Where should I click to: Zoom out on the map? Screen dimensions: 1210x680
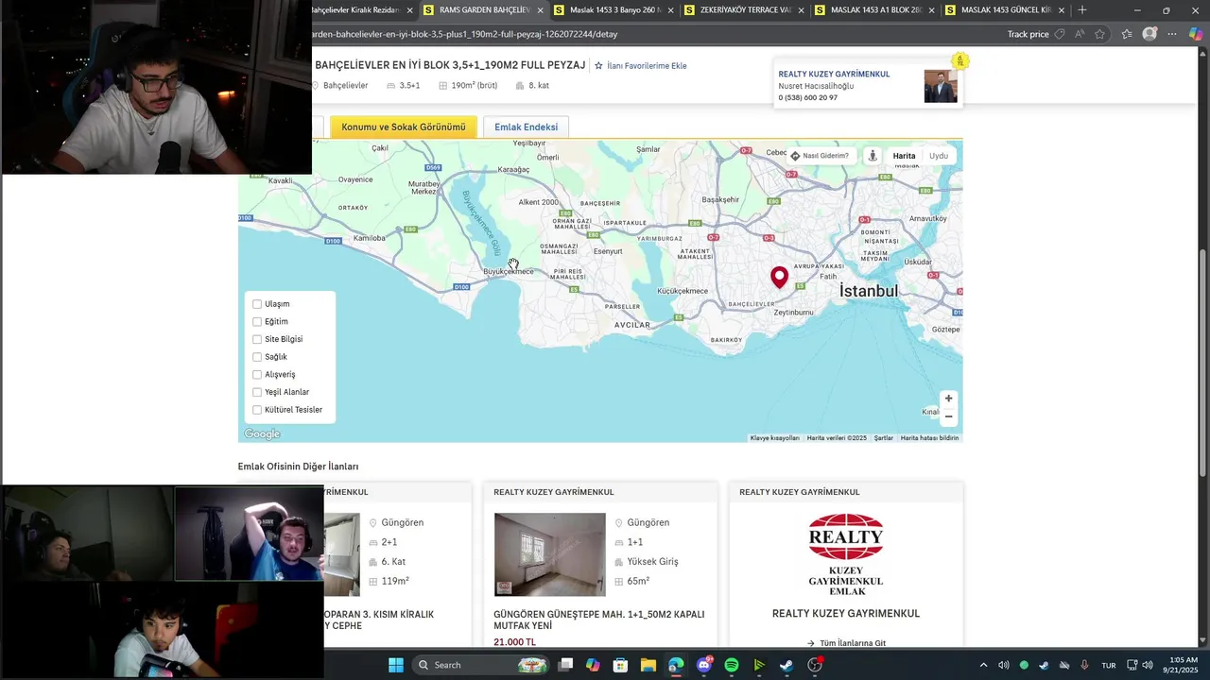948,416
